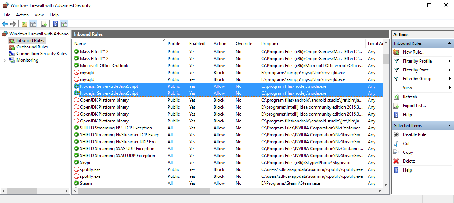
Task: Click the Export List toolbar icon
Action: click(x=44, y=24)
